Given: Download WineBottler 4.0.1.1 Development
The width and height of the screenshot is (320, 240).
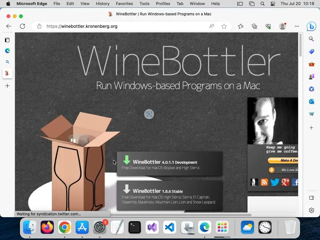Looking at the screenshot, I should click(x=170, y=164).
